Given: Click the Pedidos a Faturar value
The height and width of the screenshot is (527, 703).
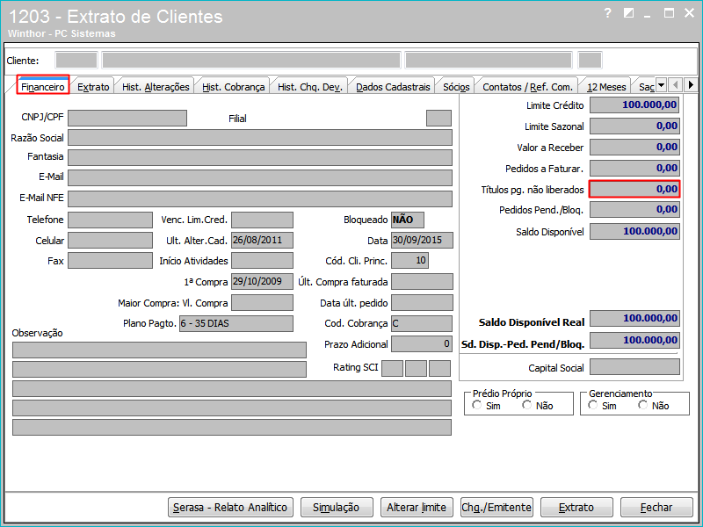Looking at the screenshot, I should pyautogui.click(x=634, y=168).
